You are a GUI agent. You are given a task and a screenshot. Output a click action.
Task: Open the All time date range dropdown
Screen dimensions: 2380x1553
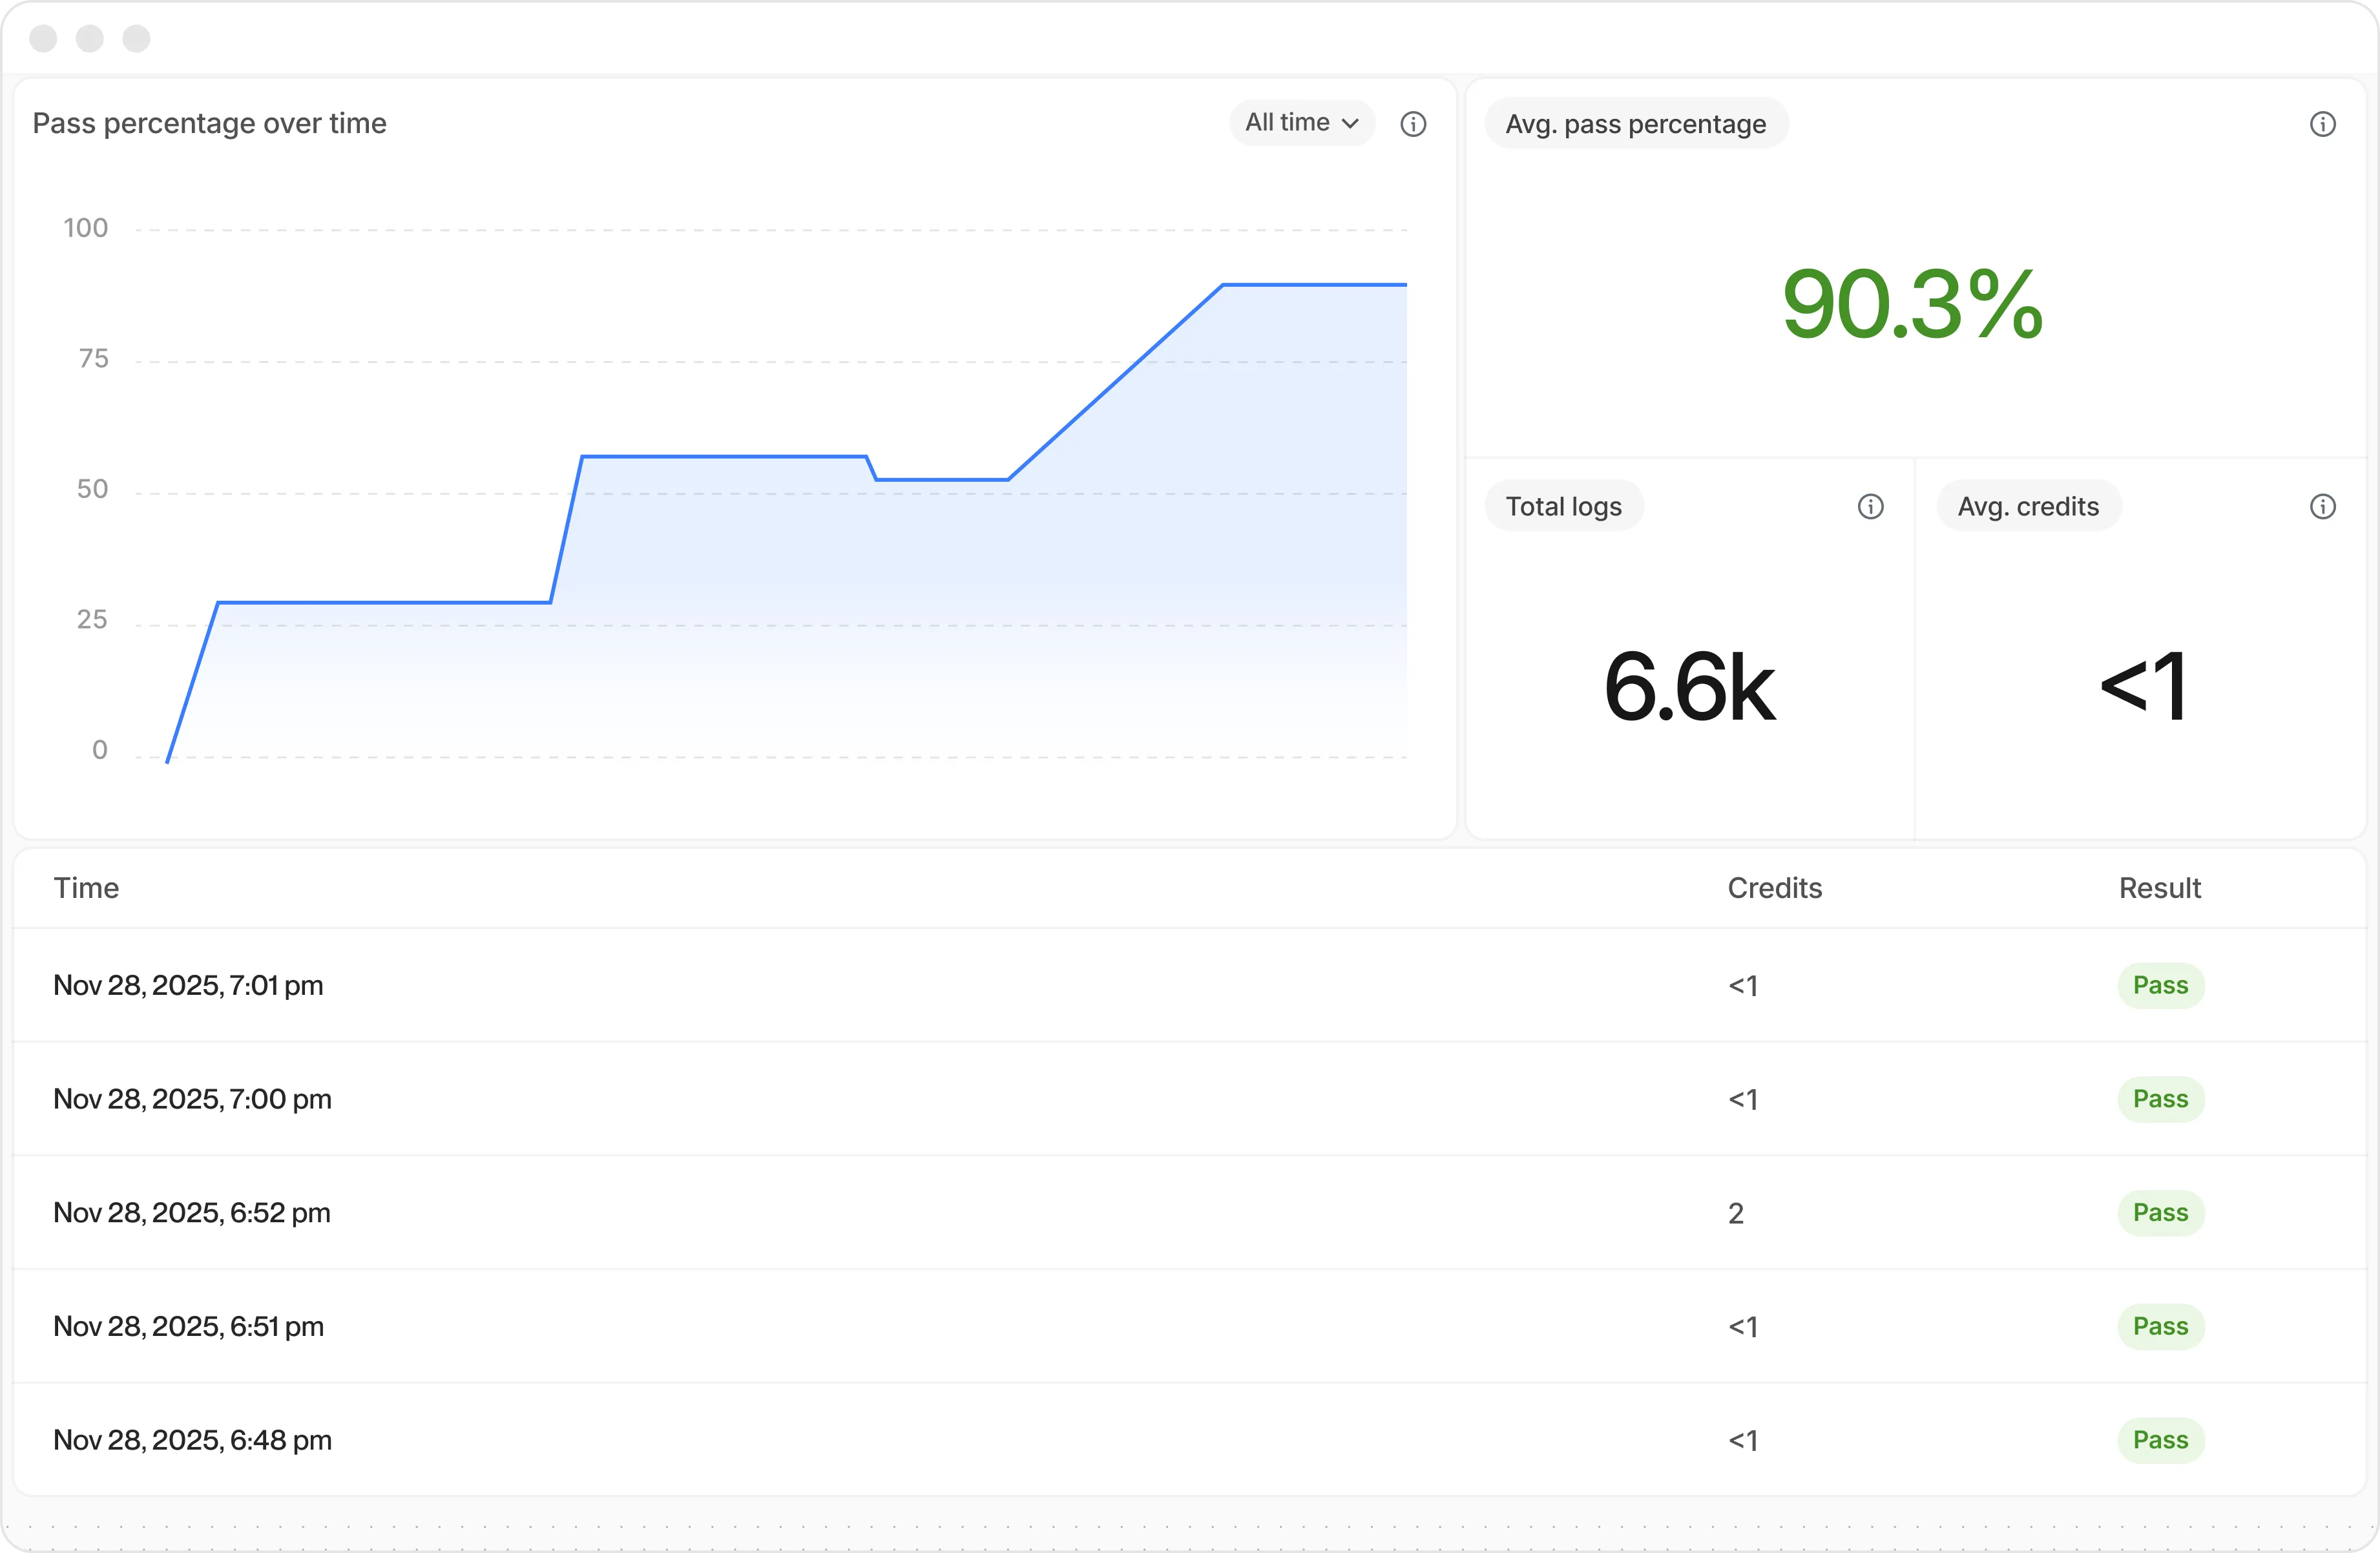[1300, 123]
